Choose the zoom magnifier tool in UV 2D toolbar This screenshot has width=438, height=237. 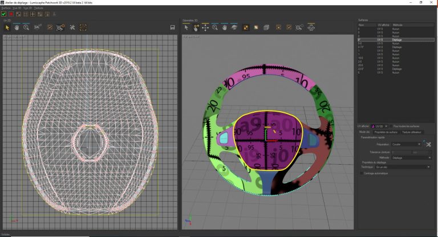tap(27, 27)
